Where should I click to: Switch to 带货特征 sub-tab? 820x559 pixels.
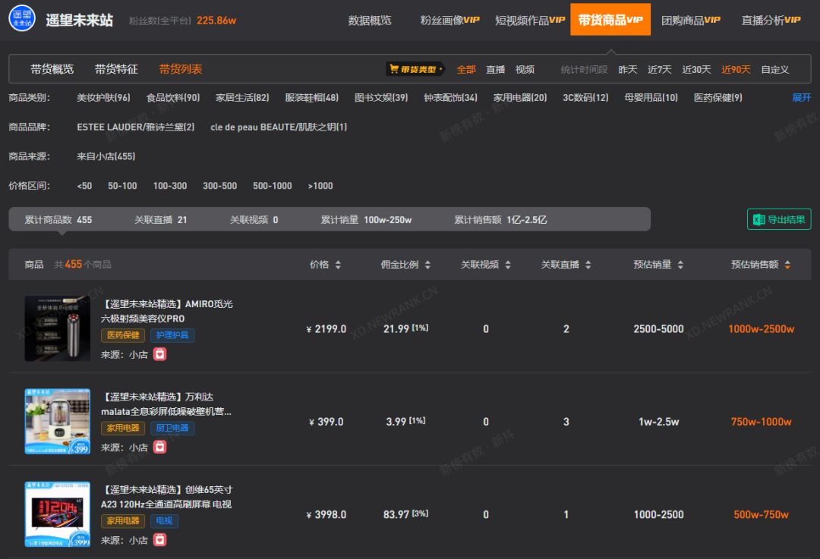pos(116,69)
